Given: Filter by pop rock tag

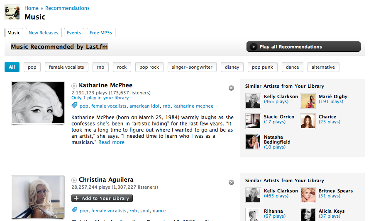Looking at the screenshot, I should coord(149,67).
